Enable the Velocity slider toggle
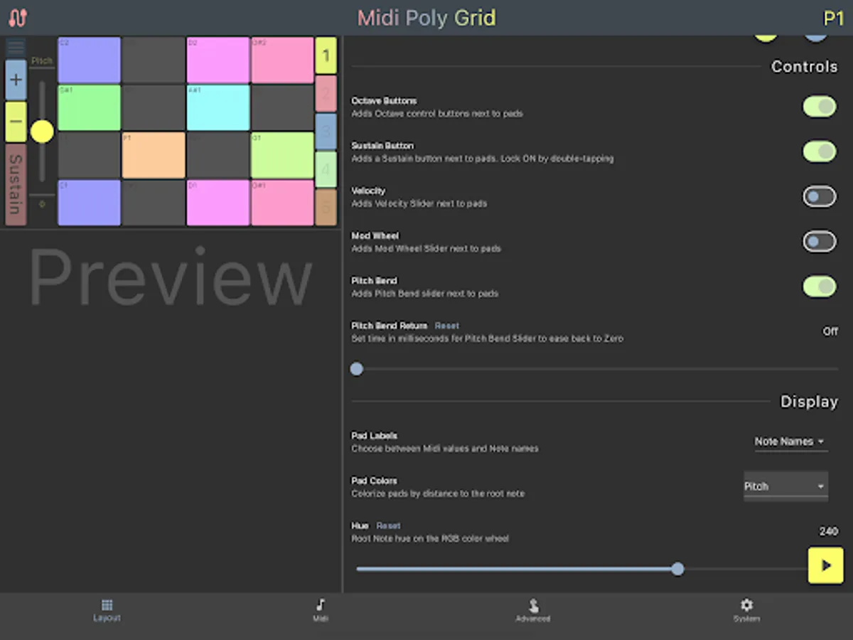The height and width of the screenshot is (640, 853). tap(820, 196)
